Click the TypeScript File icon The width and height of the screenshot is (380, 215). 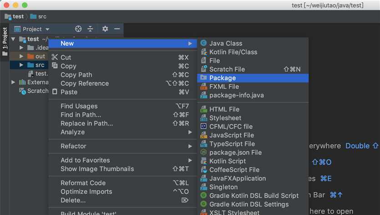tap(203, 144)
